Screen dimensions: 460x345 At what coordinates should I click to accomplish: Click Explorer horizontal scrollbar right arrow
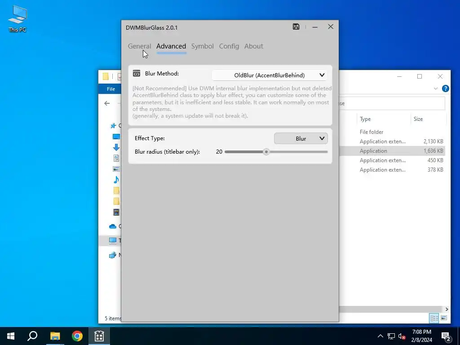[447, 309]
